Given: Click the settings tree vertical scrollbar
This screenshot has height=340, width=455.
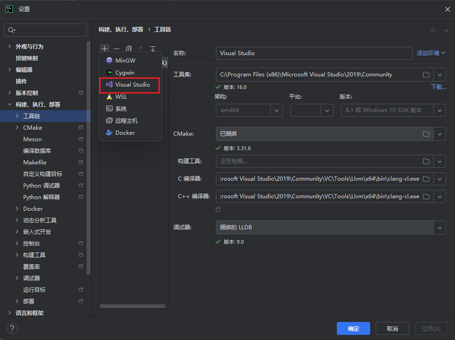Looking at the screenshot, I should (x=88, y=158).
